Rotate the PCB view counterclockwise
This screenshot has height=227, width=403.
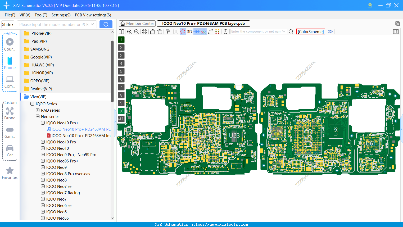coord(153,31)
